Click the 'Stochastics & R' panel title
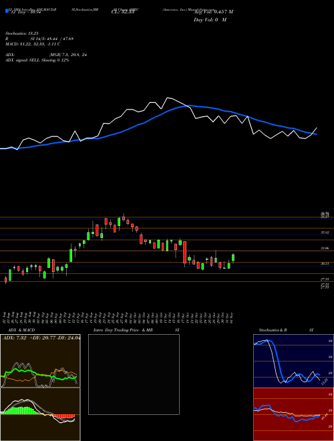This screenshot has height=441, width=334. point(273,330)
